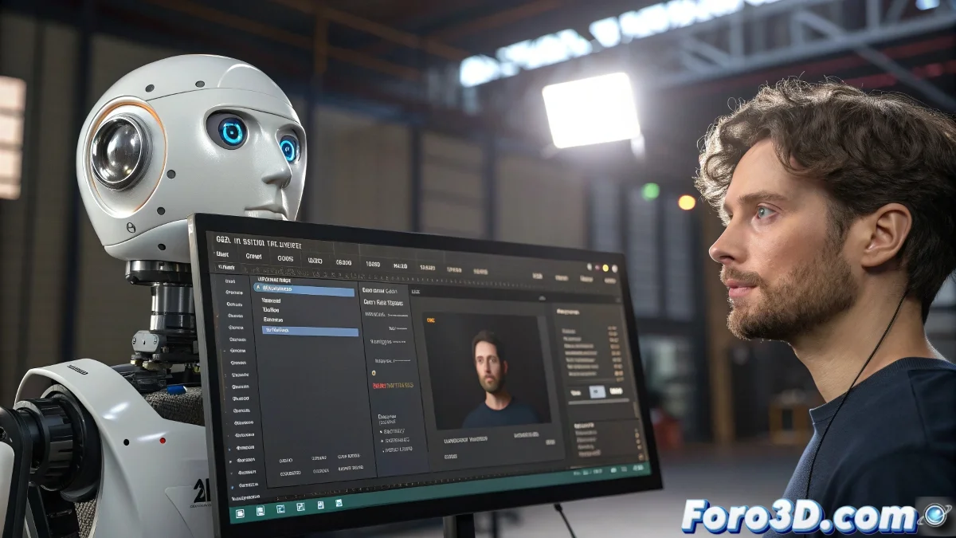Click the horizontal slider bar under right-panel buttons
Image resolution: width=956 pixels, height=538 pixels.
(x=598, y=403)
